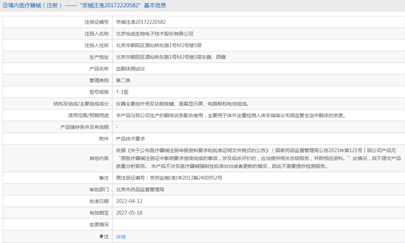Select registration number 京械注准20172220582 value

141,22
